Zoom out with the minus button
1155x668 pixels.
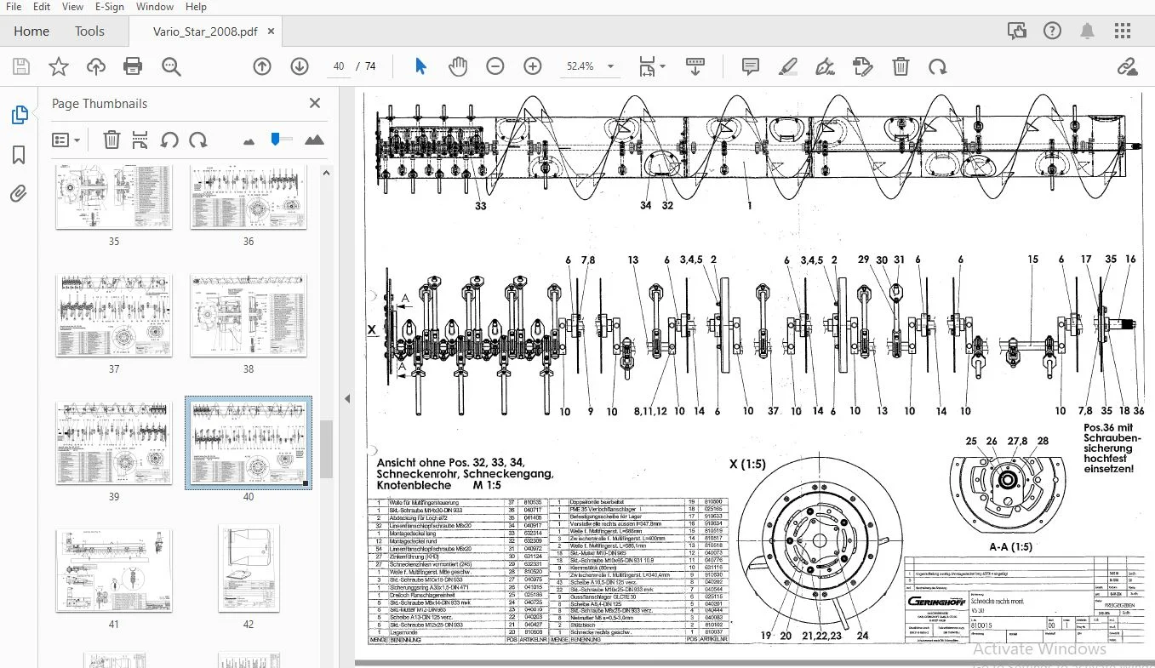(x=495, y=66)
